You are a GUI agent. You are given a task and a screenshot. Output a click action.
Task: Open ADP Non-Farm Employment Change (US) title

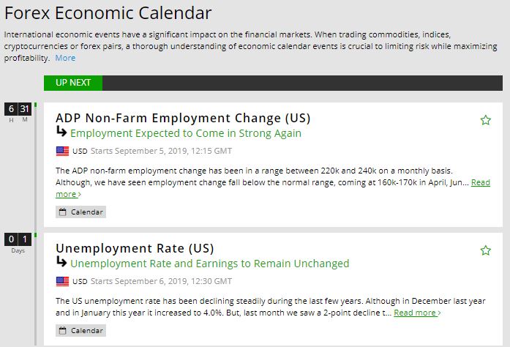pos(183,118)
